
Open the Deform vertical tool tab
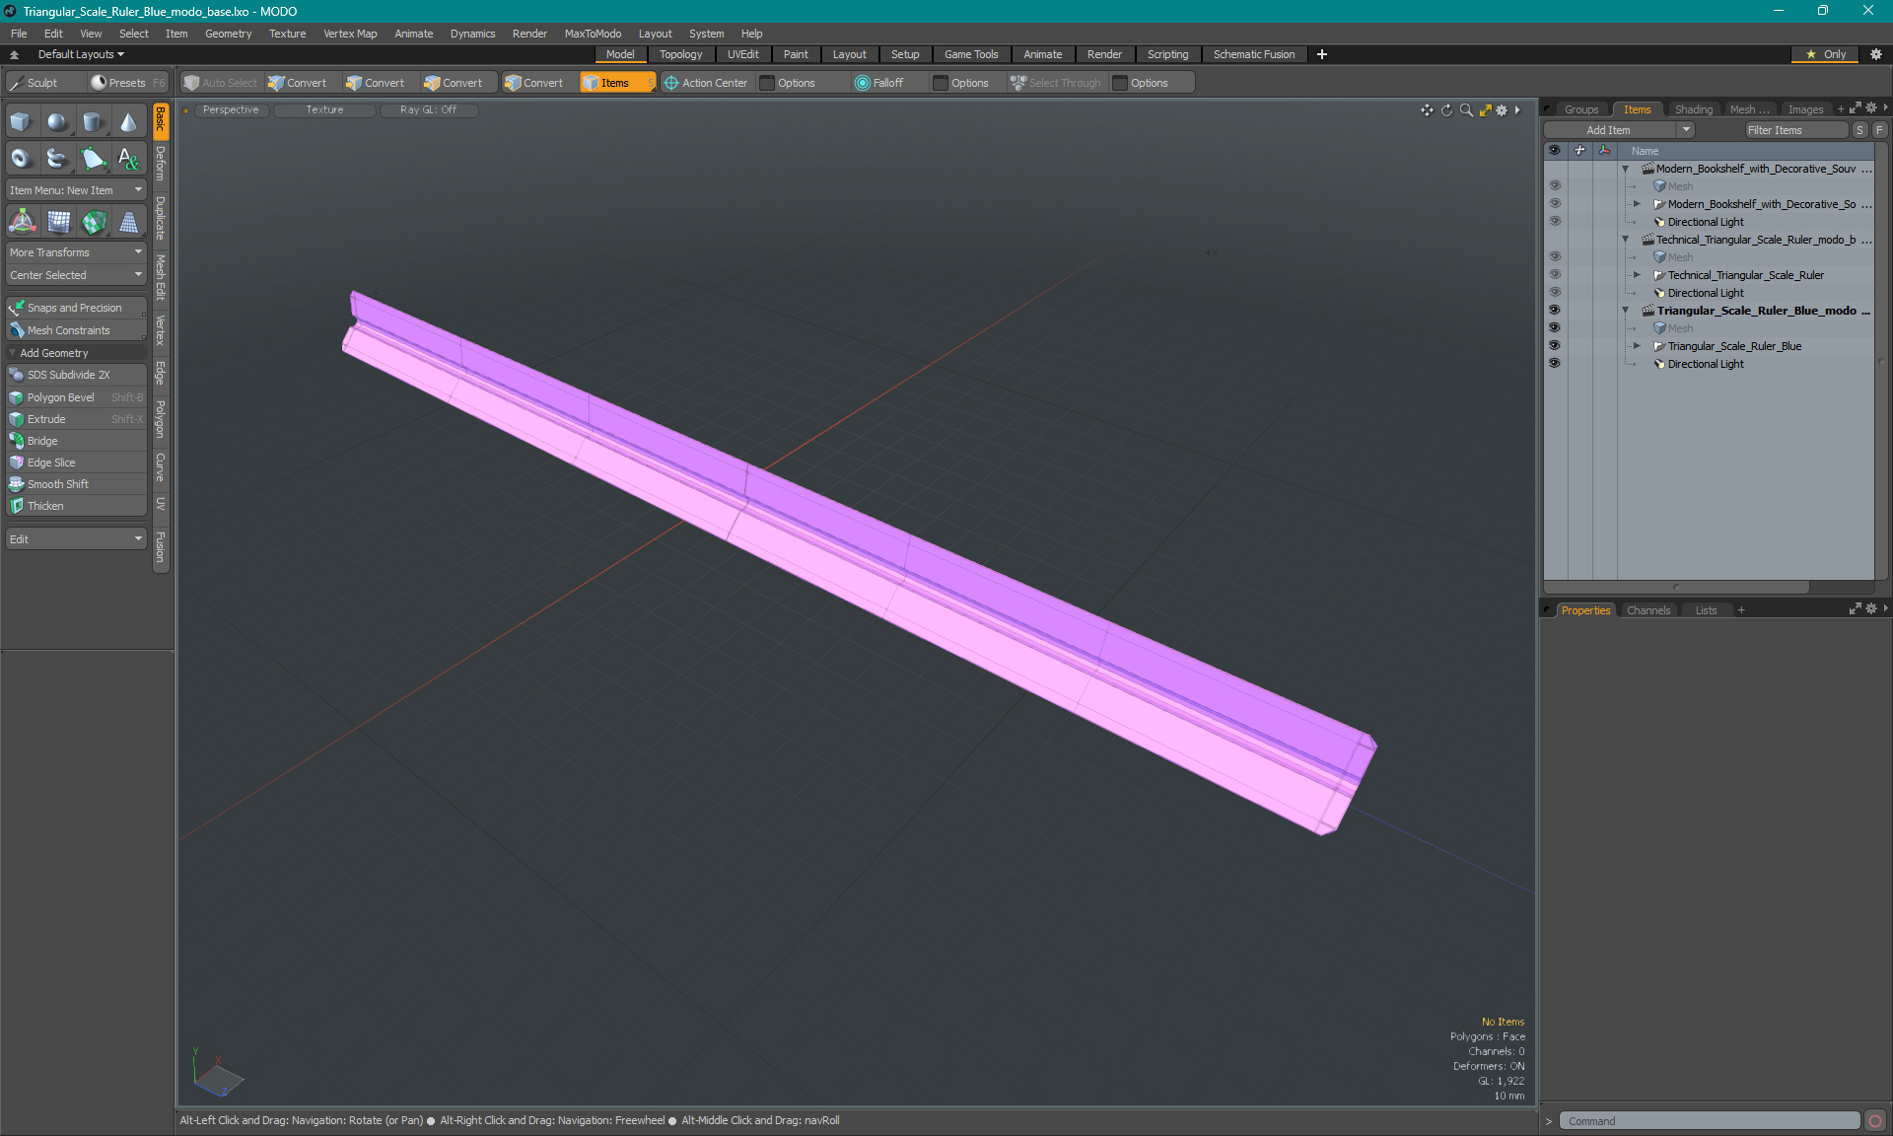161,163
